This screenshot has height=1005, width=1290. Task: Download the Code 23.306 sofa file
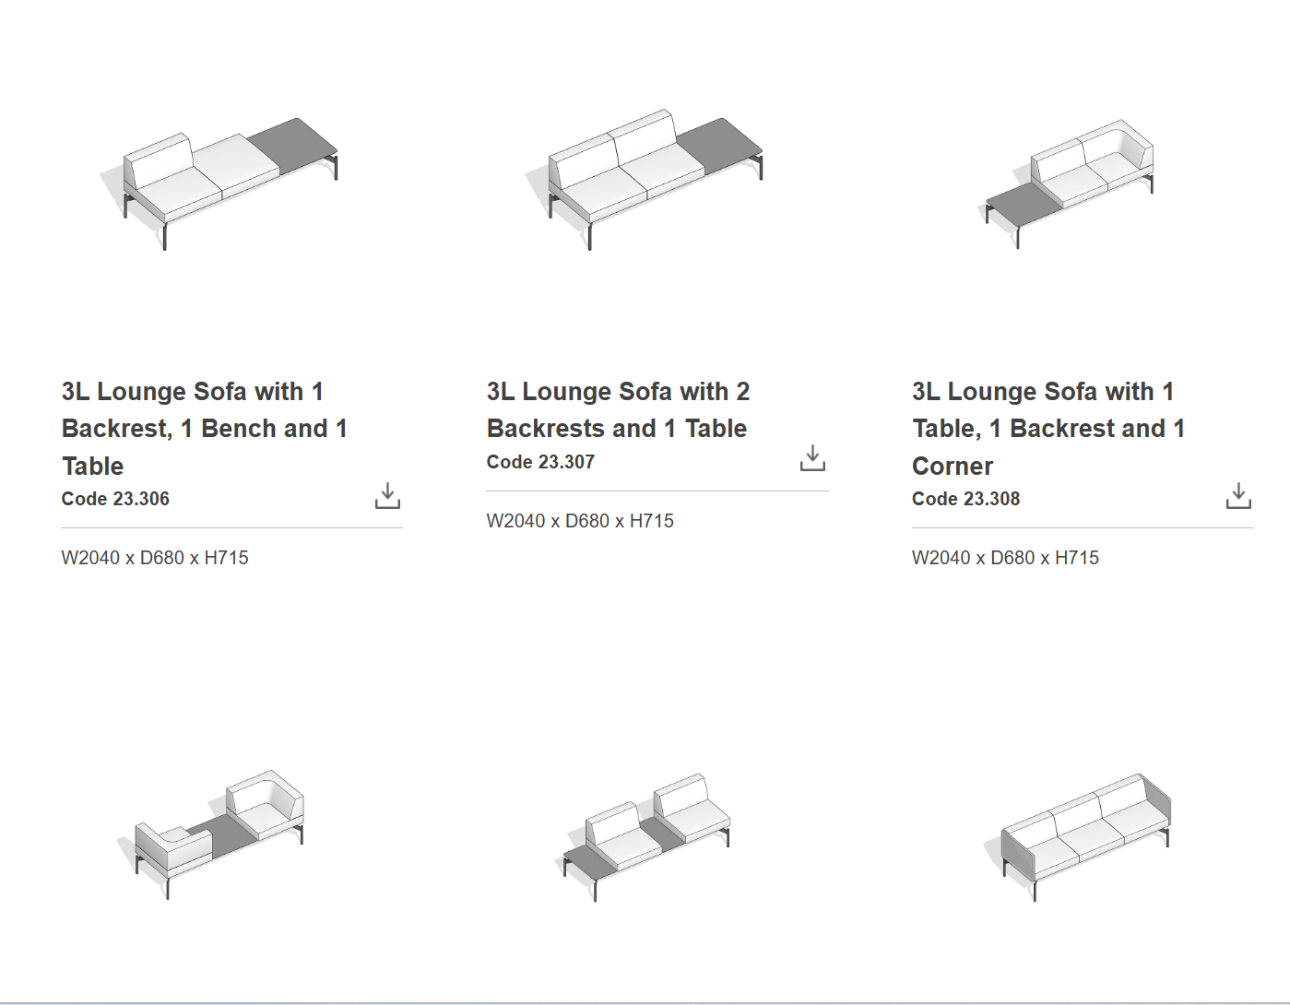coord(387,496)
